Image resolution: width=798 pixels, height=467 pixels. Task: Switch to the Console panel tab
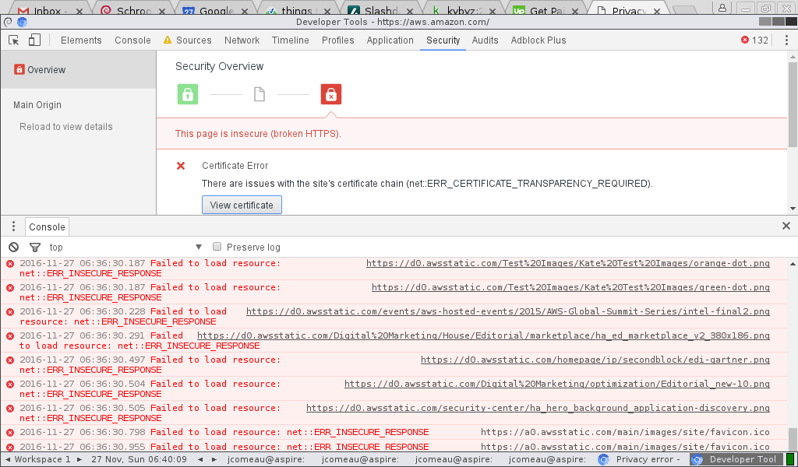tap(132, 40)
